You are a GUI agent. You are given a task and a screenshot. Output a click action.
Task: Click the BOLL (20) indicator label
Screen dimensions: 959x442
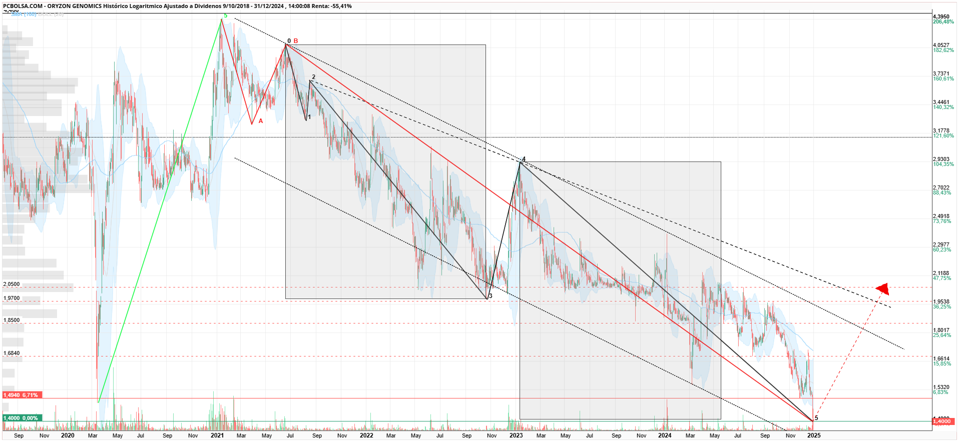pyautogui.click(x=51, y=14)
